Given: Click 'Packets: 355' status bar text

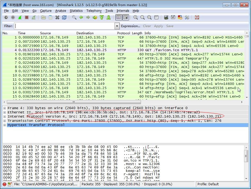Looking at the screenshot, I should point(91,184).
